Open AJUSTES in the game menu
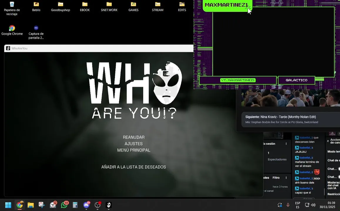 point(134,144)
